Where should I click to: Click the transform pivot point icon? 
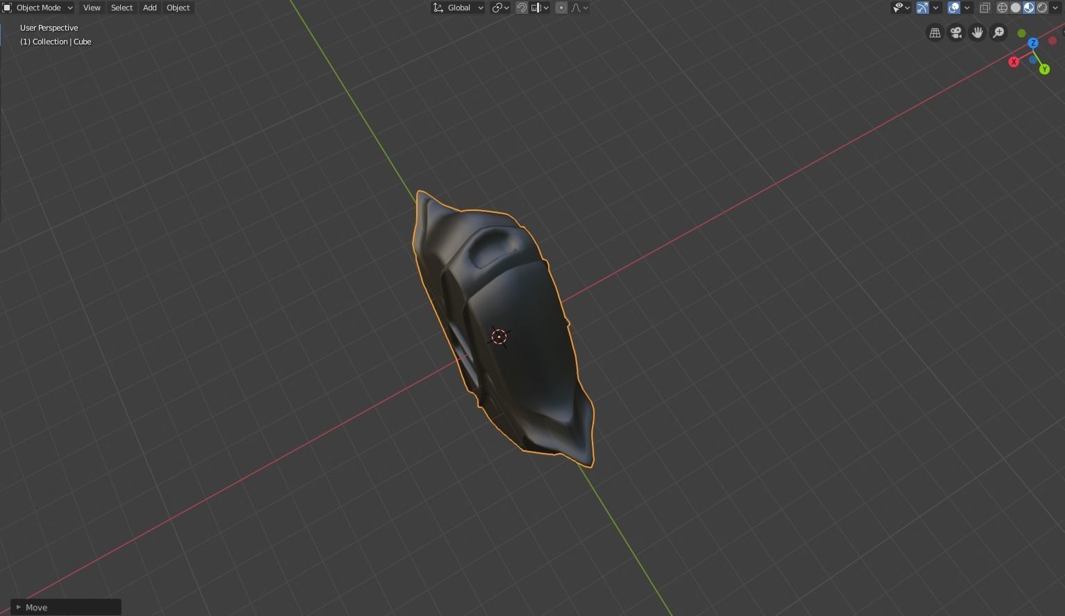point(499,8)
